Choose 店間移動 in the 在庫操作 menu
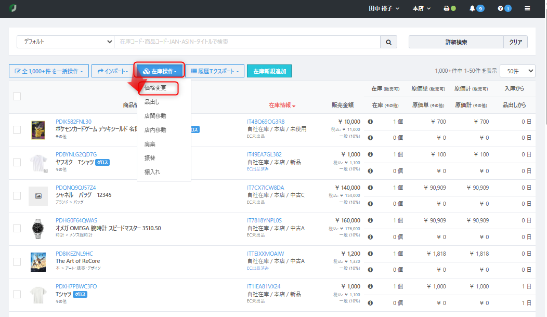 click(155, 116)
